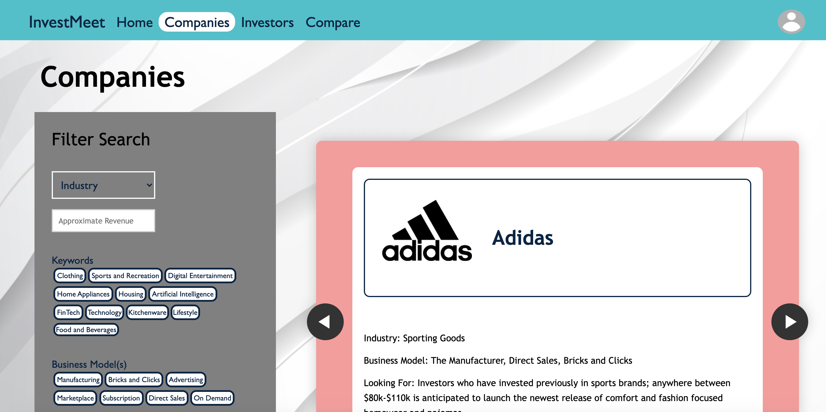Open the Adidas company name link
826x412 pixels.
tap(522, 238)
